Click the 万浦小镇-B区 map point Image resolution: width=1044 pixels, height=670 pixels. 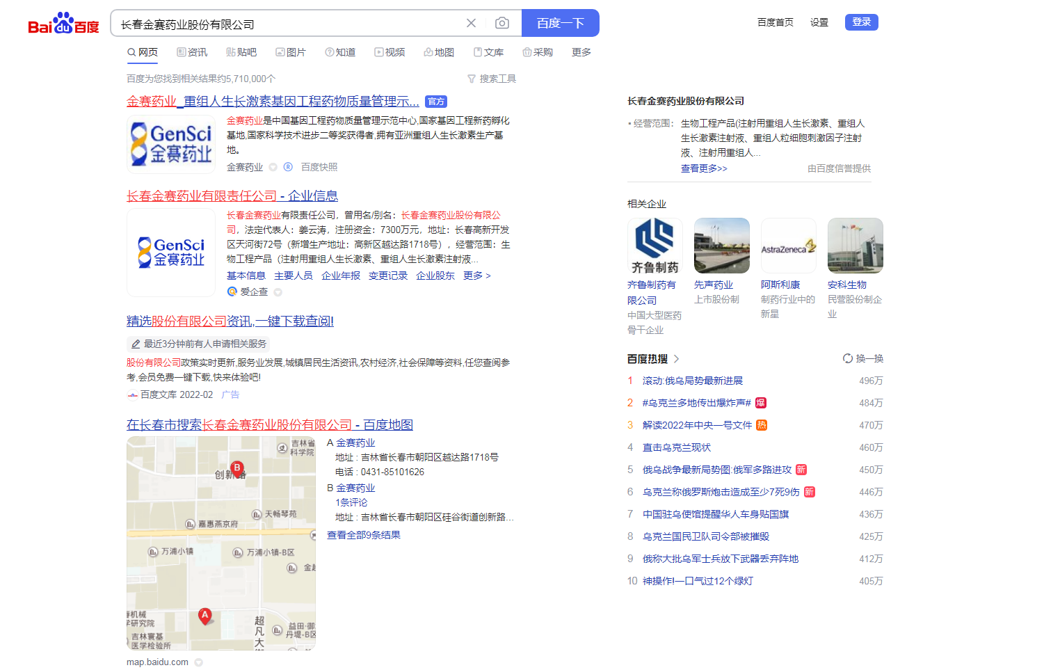pos(265,552)
